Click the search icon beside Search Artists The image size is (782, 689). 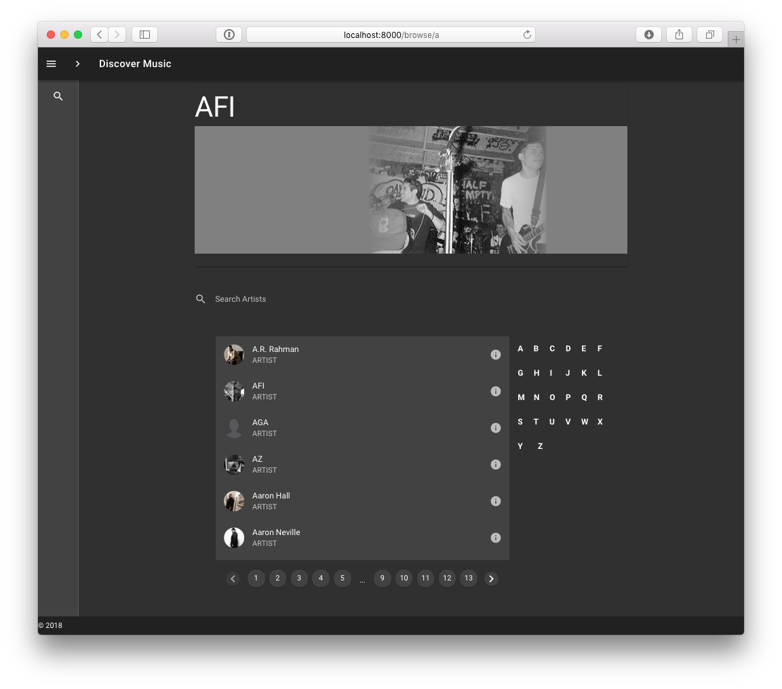coord(200,298)
